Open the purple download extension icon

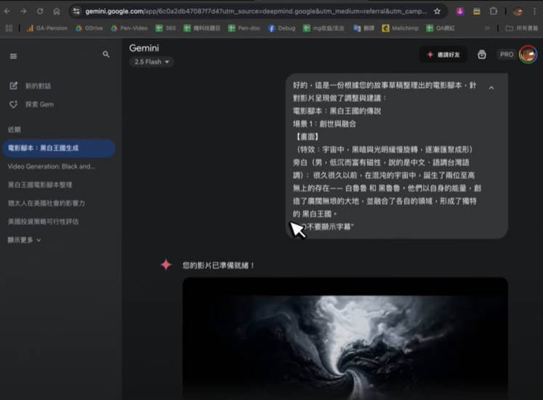(x=460, y=12)
